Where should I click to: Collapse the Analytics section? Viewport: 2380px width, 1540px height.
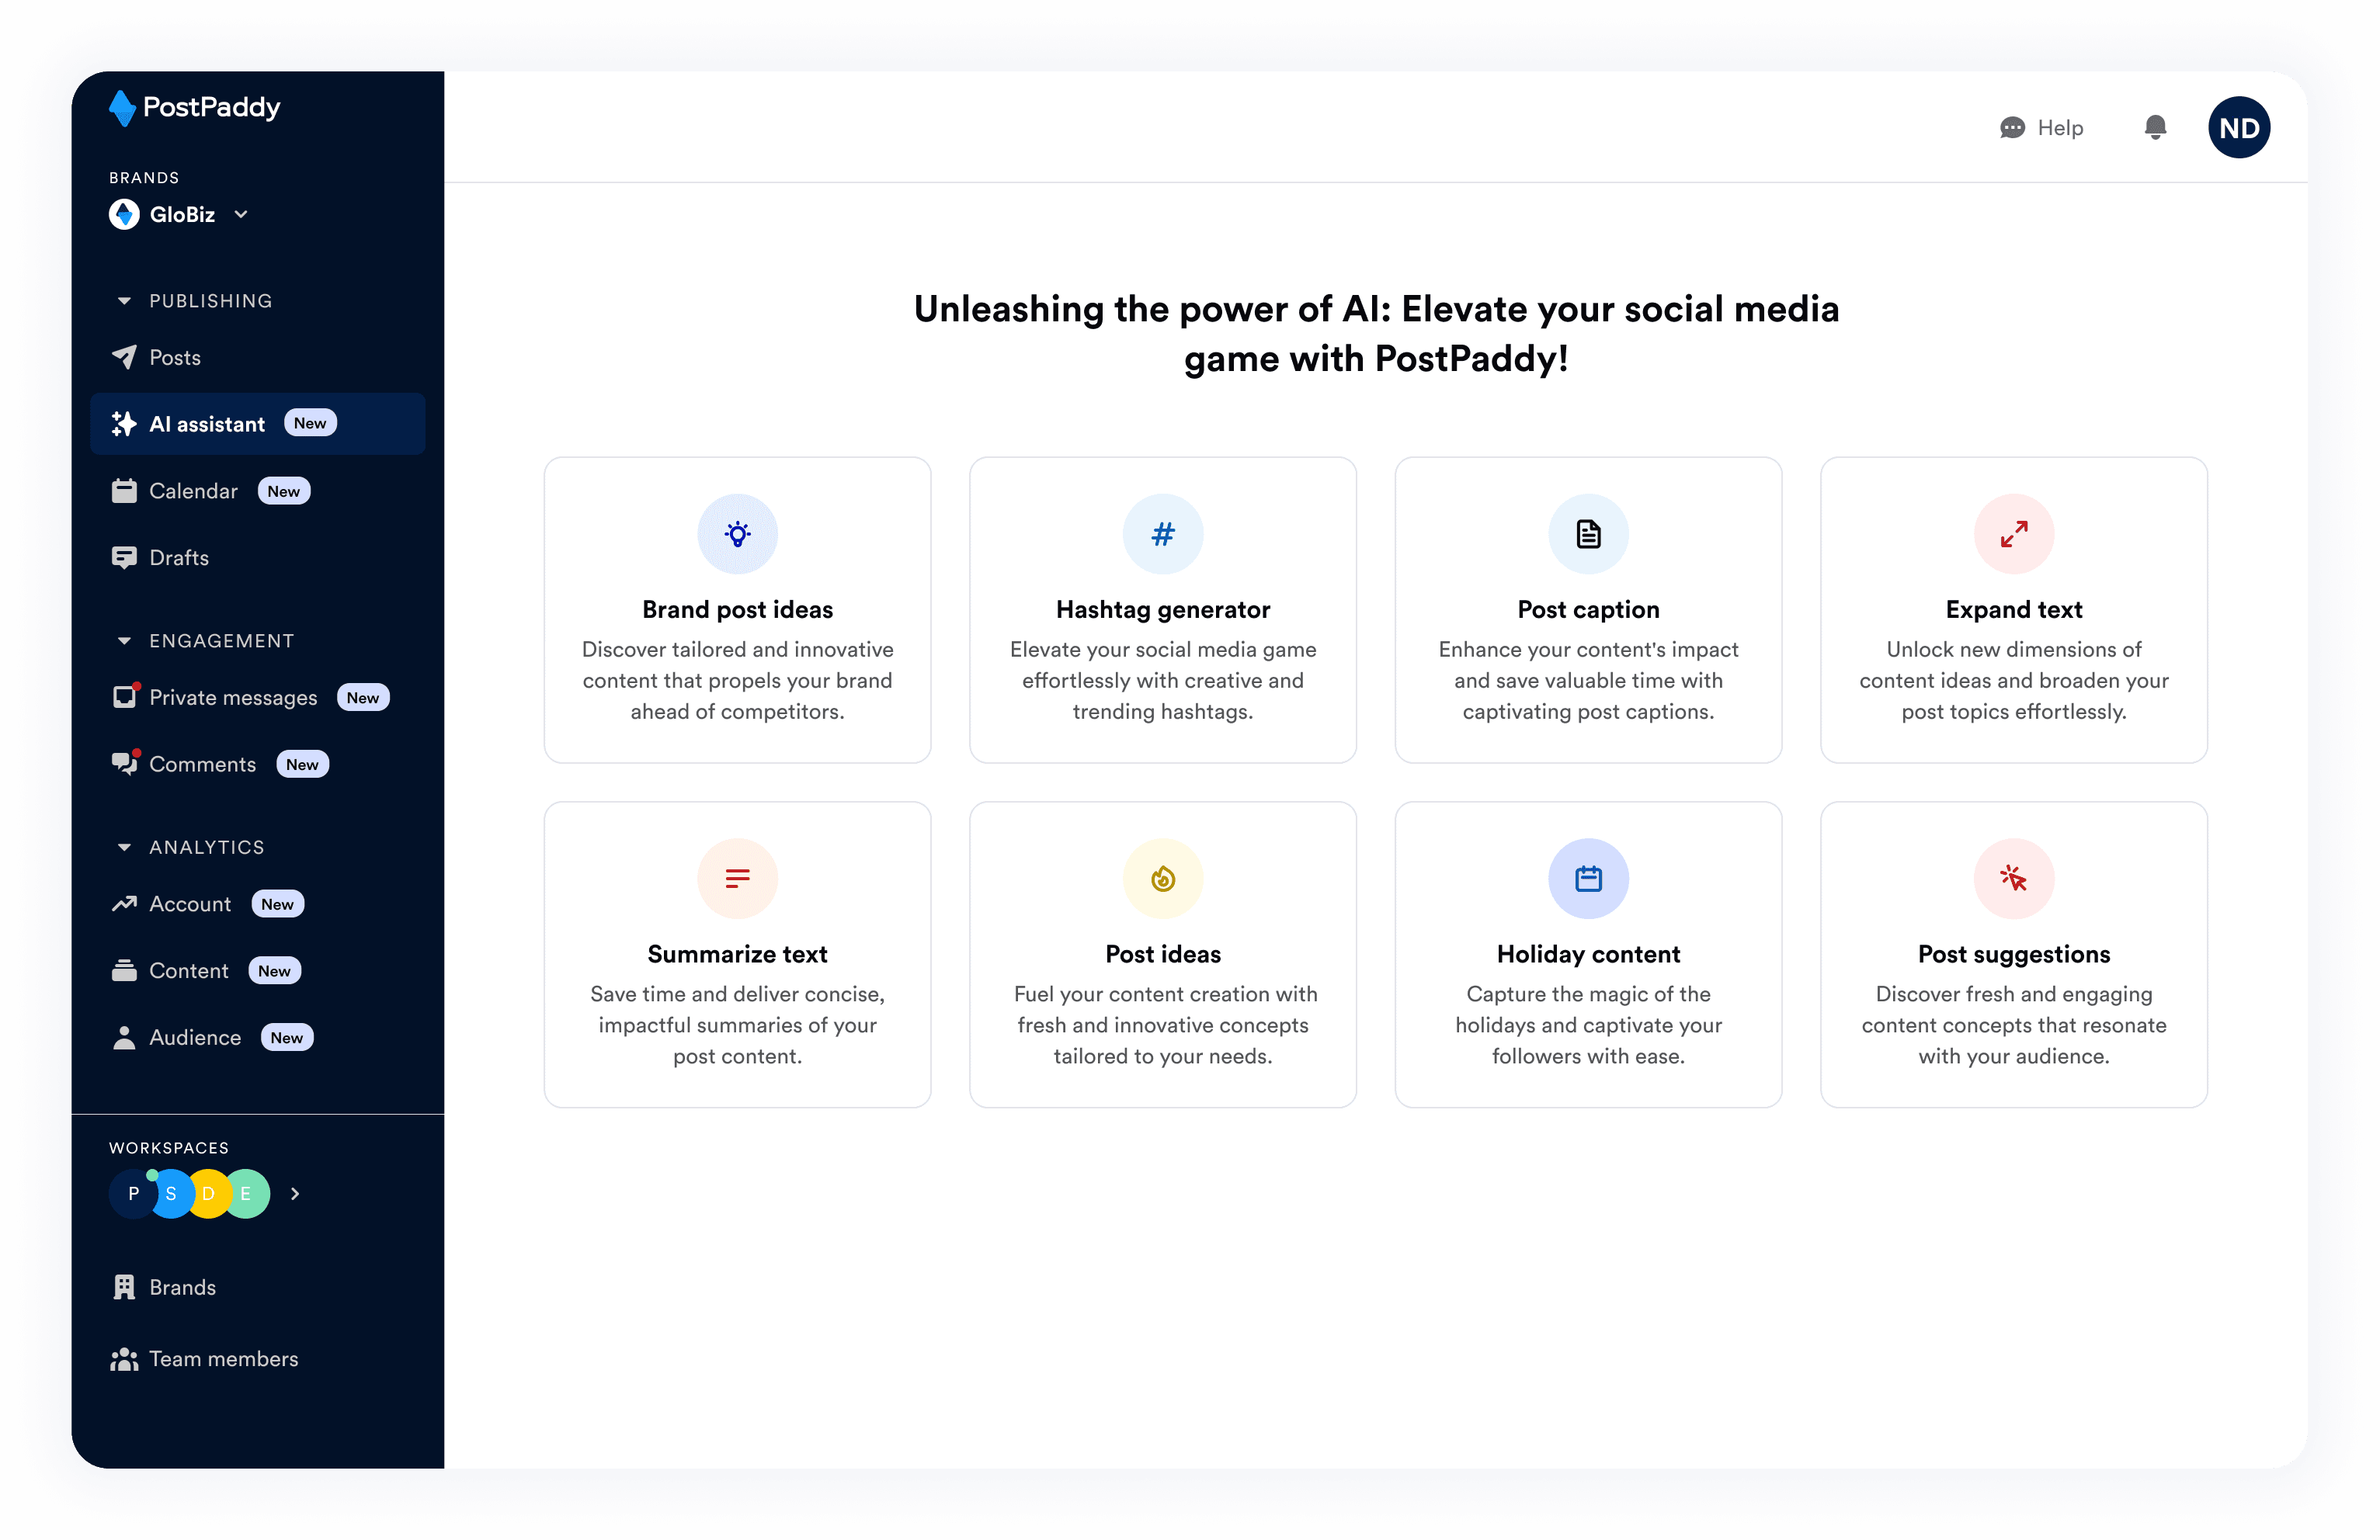124,848
